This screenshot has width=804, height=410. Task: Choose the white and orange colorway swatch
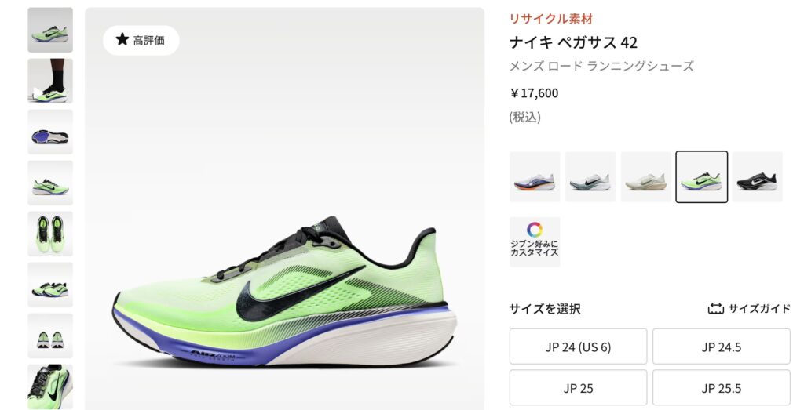[x=535, y=176]
